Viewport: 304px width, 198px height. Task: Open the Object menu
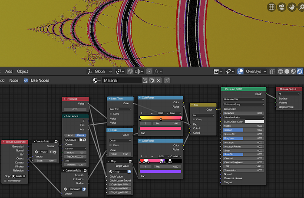[23, 72]
